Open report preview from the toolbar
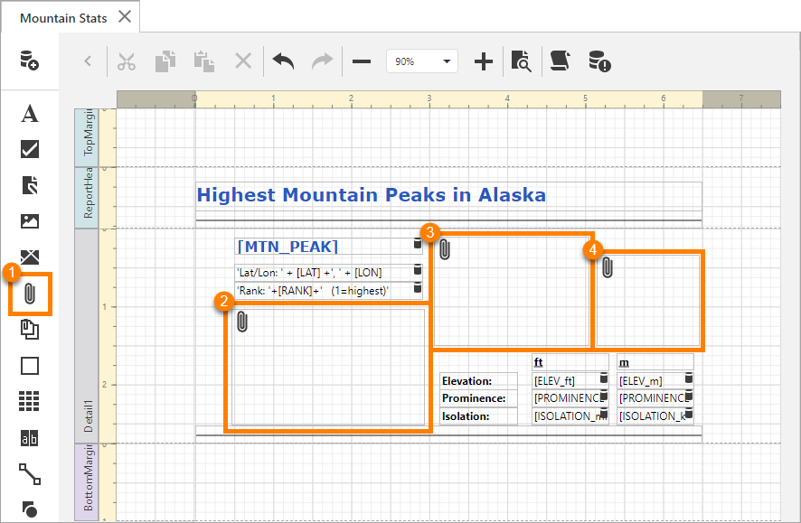The height and width of the screenshot is (523, 801). click(521, 61)
